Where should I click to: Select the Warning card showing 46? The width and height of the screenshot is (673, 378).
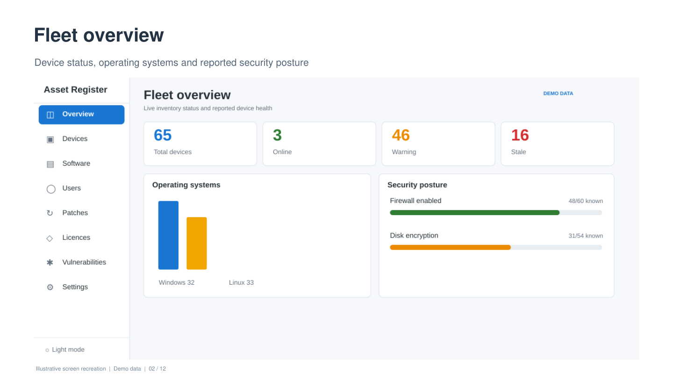438,144
